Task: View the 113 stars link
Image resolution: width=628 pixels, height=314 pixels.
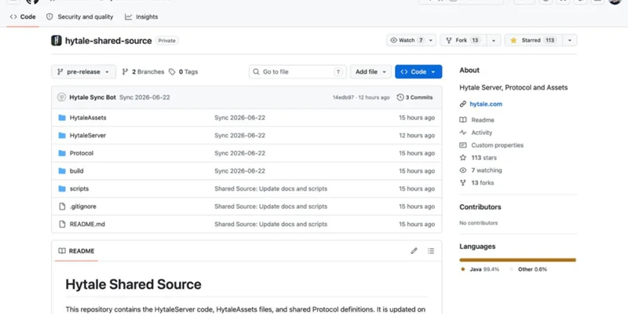Action: pos(484,158)
